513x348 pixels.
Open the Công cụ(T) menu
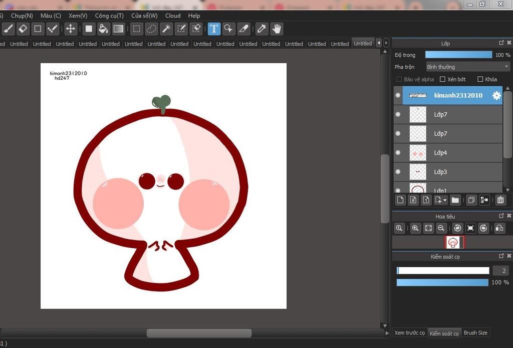(x=109, y=16)
